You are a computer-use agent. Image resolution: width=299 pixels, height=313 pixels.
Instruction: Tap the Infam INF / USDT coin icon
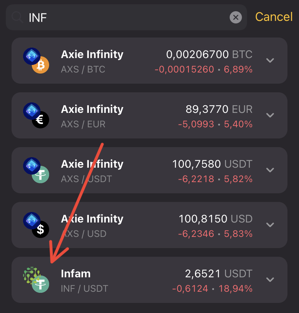[36, 280]
